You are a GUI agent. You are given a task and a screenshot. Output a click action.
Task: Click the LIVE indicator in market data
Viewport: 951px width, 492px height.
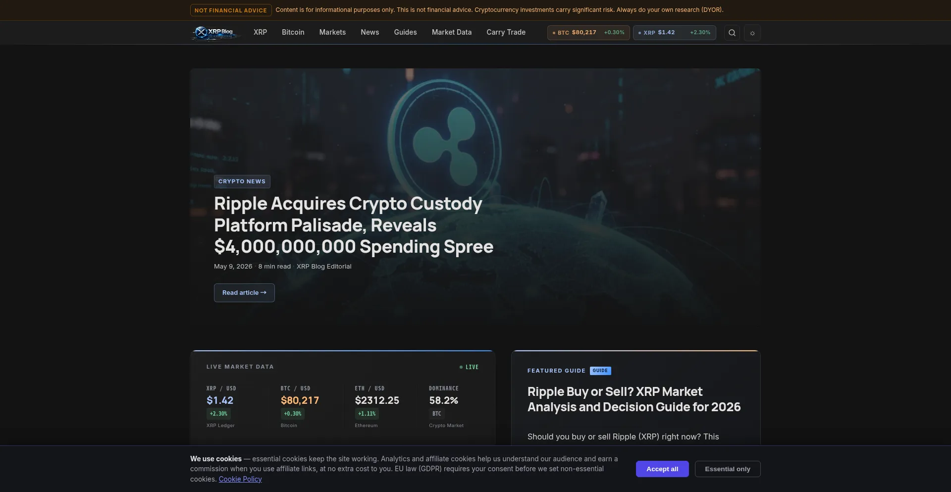coord(469,367)
